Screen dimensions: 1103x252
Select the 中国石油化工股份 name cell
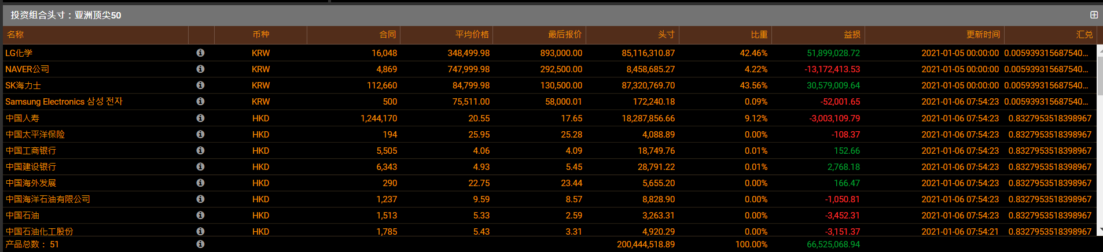click(x=39, y=231)
